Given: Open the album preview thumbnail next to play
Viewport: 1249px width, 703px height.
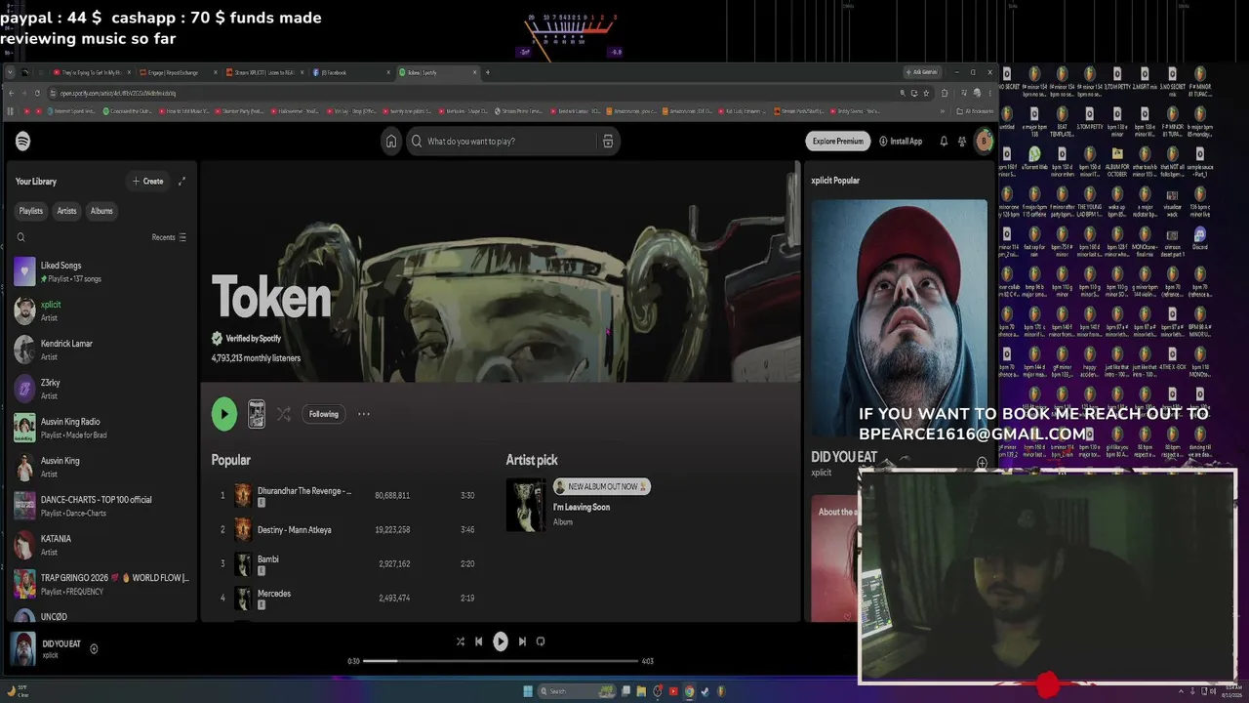Looking at the screenshot, I should pyautogui.click(x=257, y=414).
